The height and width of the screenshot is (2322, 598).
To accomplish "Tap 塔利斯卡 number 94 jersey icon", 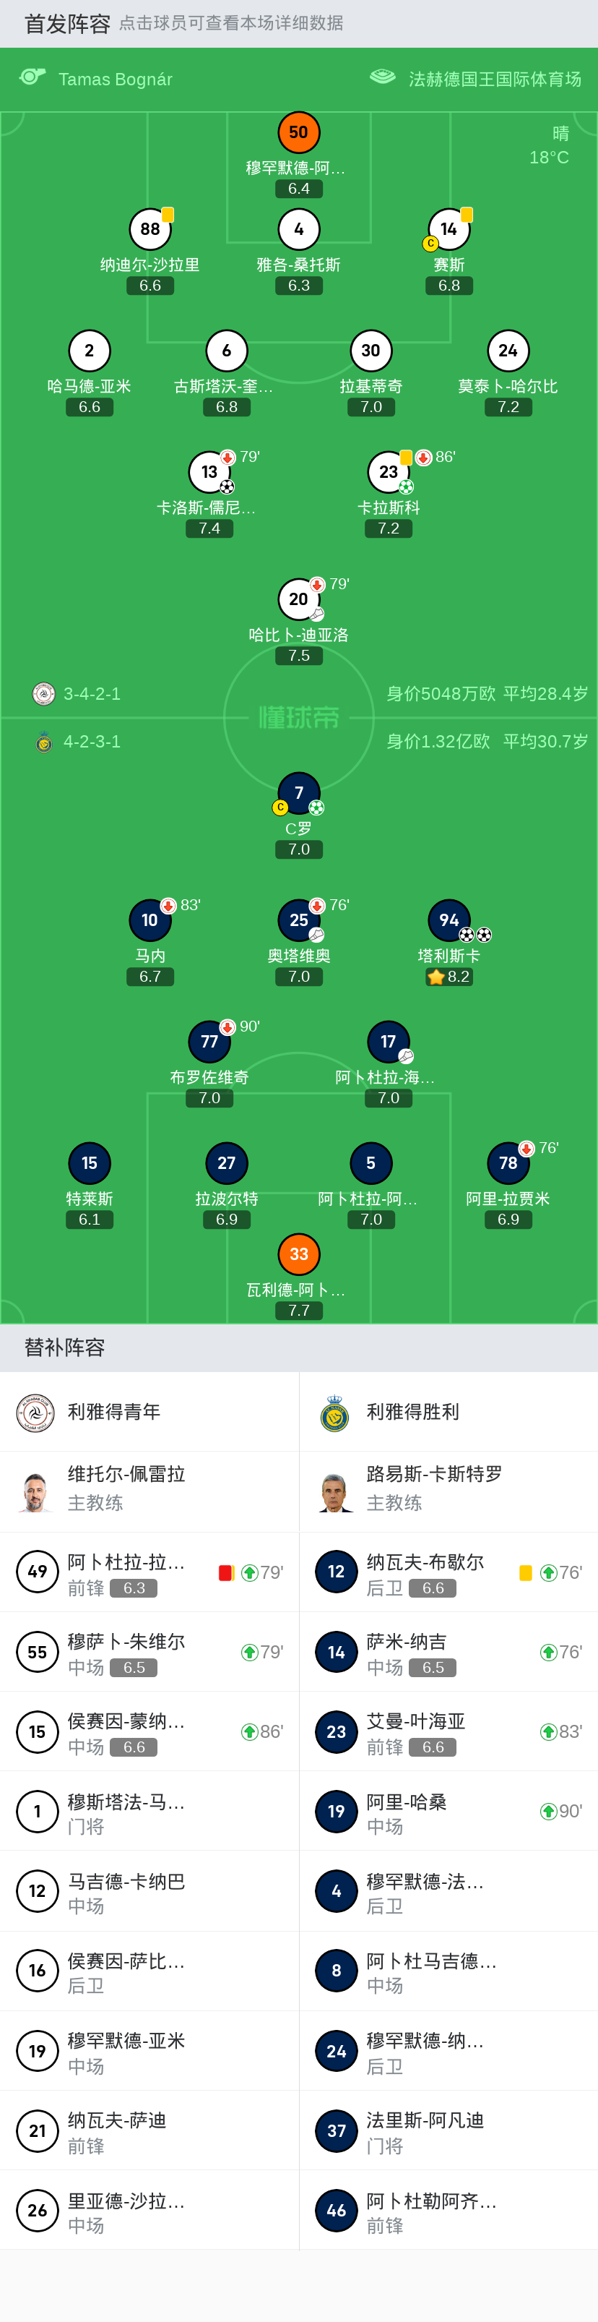I will [x=448, y=920].
